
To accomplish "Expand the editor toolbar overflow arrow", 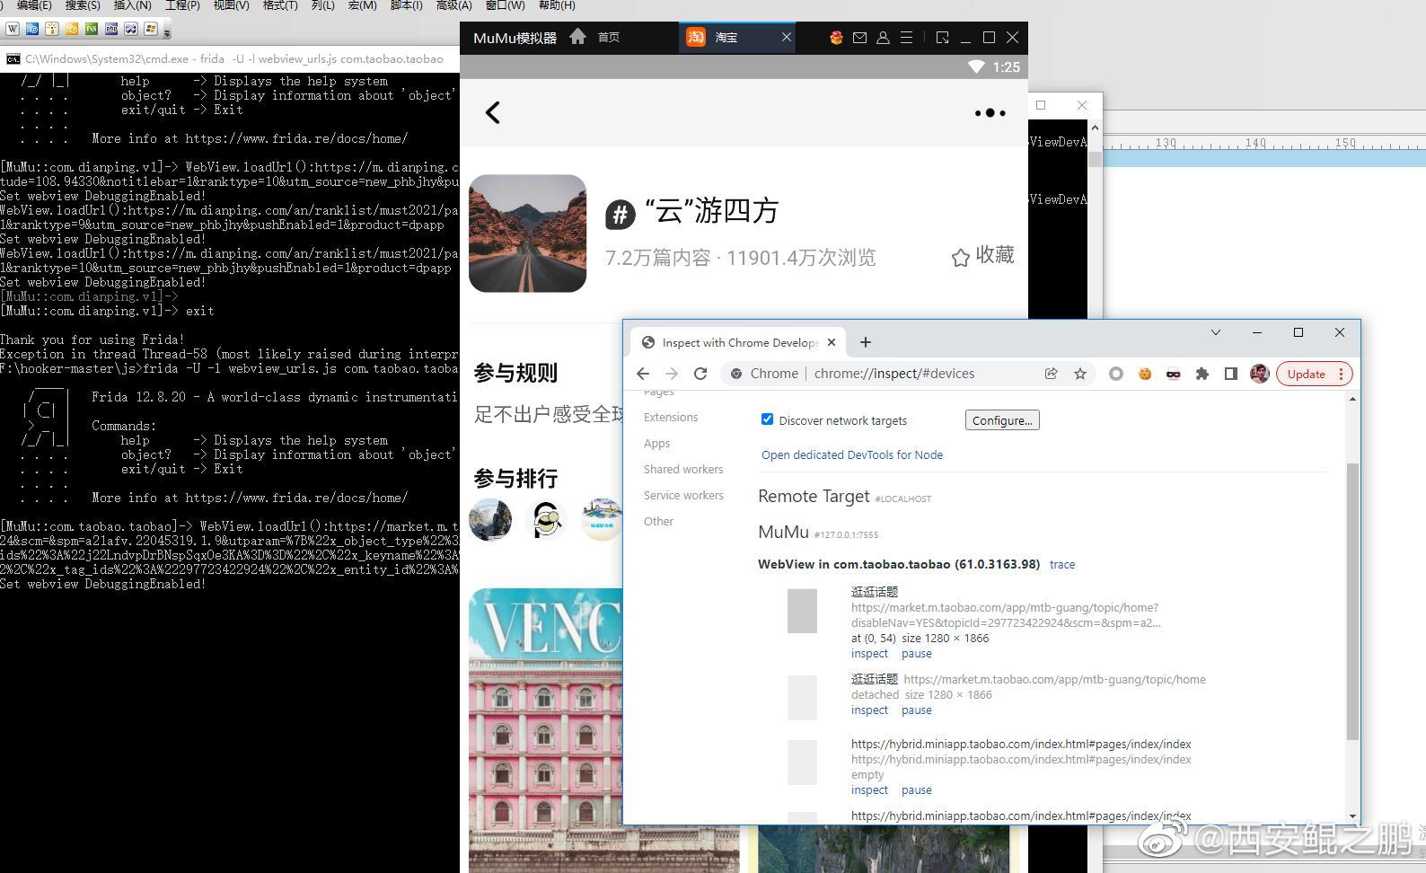I will click(x=167, y=31).
